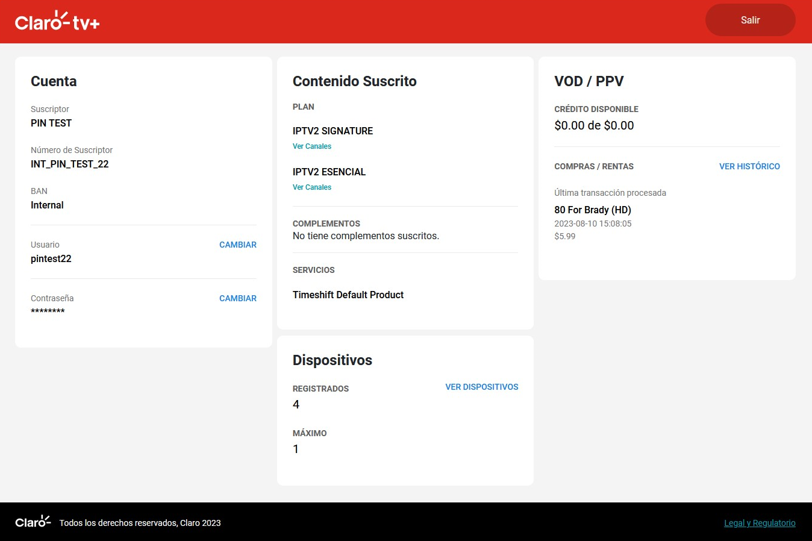Click the COMPLEMENTOS section label
812x541 pixels.
pos(326,224)
